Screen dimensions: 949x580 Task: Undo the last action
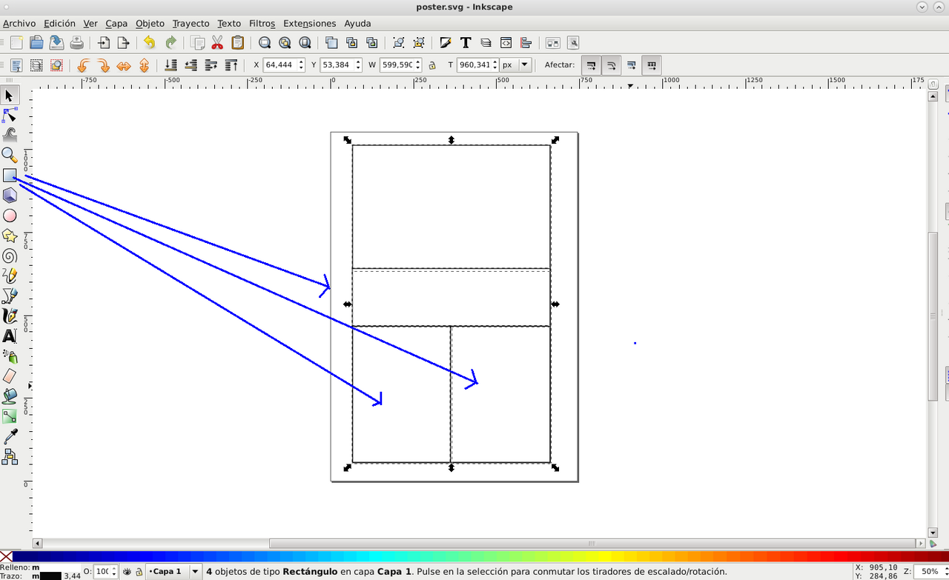tap(148, 42)
